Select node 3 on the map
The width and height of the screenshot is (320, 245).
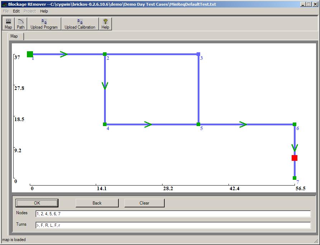pyautogui.click(x=198, y=54)
